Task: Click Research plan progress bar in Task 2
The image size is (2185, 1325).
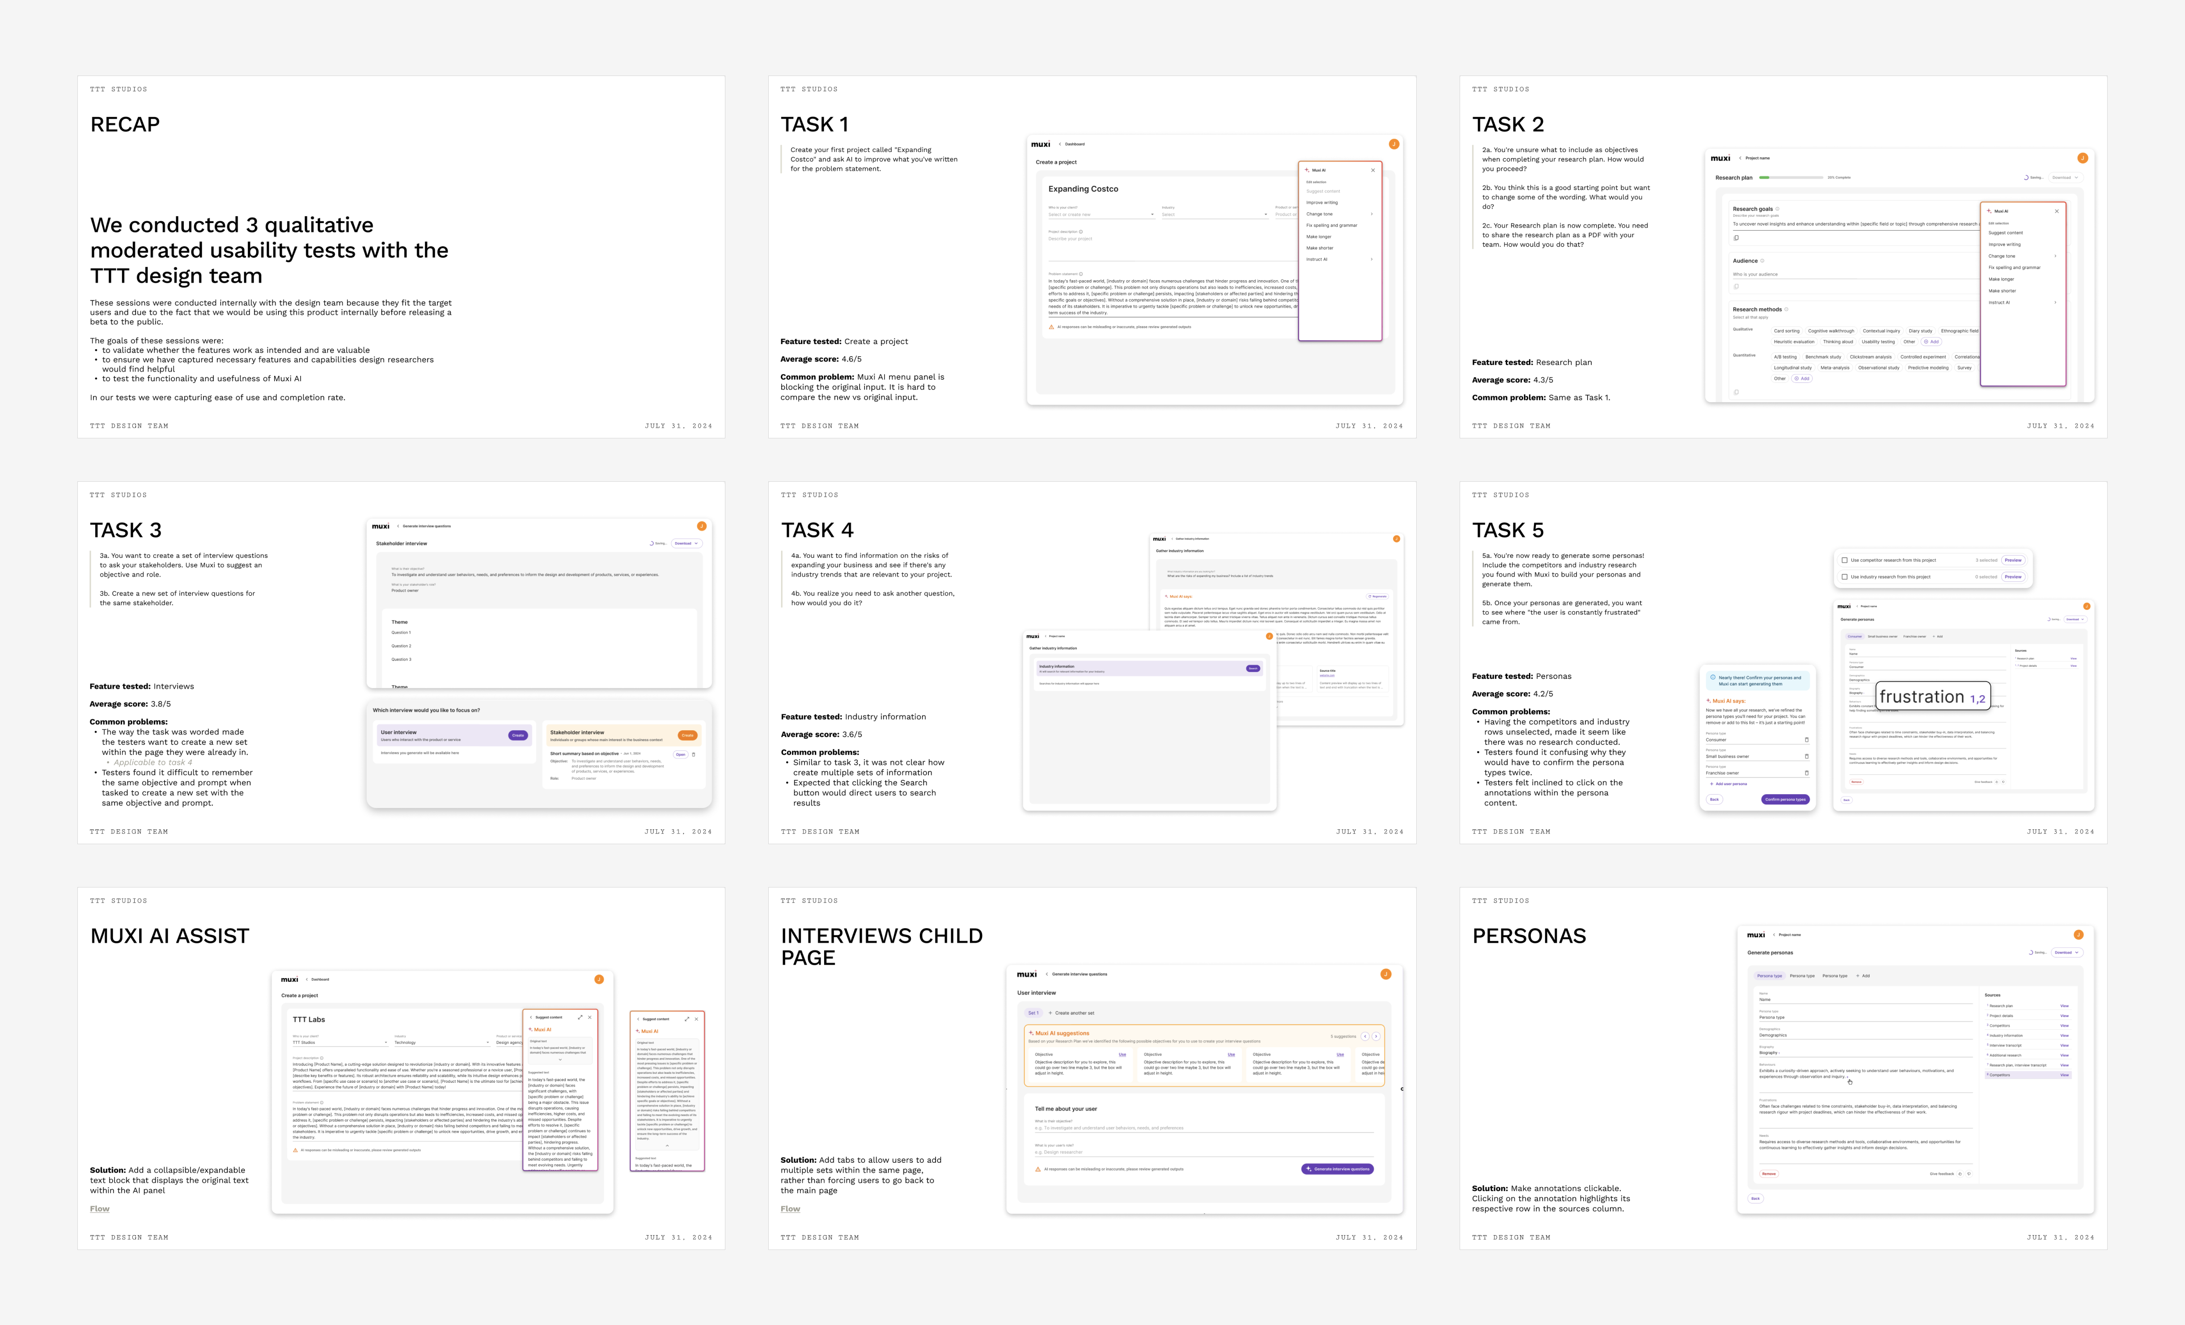Action: pyautogui.click(x=1791, y=177)
